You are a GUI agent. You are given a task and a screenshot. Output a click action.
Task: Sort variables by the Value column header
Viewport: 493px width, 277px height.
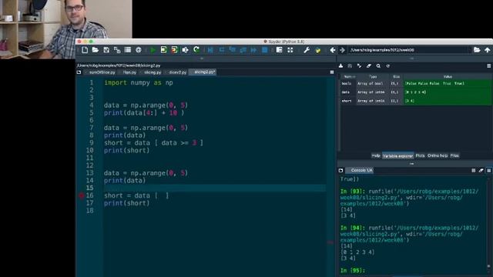[x=448, y=77]
